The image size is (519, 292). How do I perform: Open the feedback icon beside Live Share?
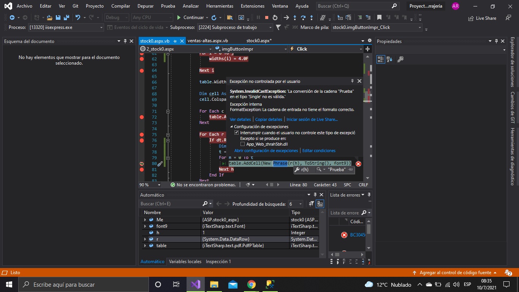tap(508, 18)
